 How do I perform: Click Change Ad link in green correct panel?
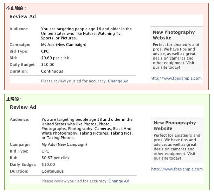click(119, 181)
